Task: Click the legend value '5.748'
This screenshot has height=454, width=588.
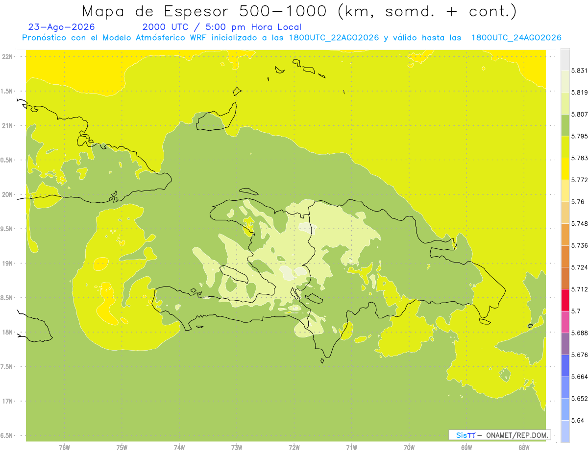Action: [579, 223]
